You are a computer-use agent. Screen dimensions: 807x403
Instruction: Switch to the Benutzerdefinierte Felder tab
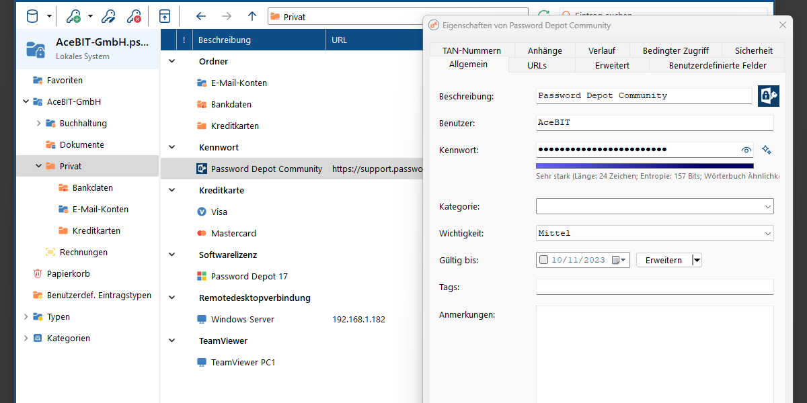pyautogui.click(x=718, y=65)
